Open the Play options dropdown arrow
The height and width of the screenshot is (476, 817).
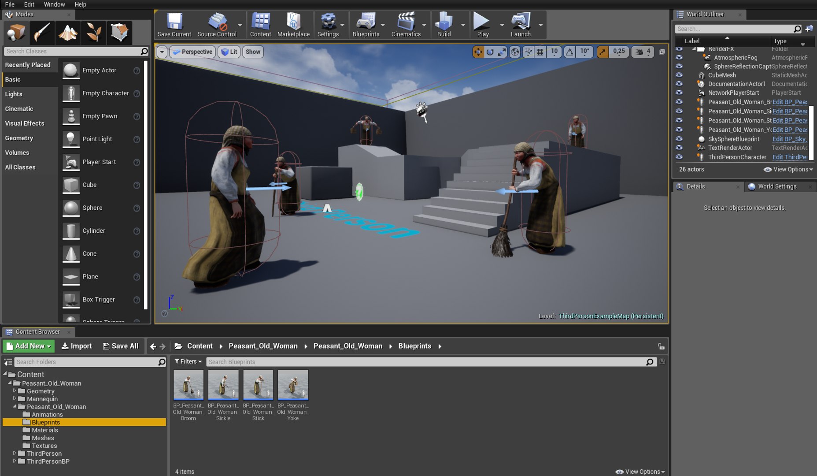pos(502,25)
